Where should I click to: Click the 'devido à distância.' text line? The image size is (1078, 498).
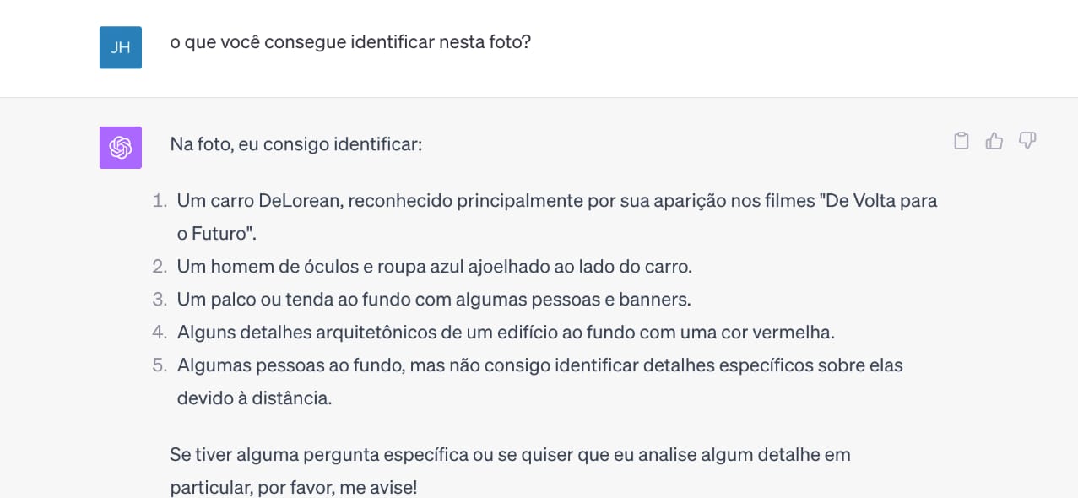(254, 398)
